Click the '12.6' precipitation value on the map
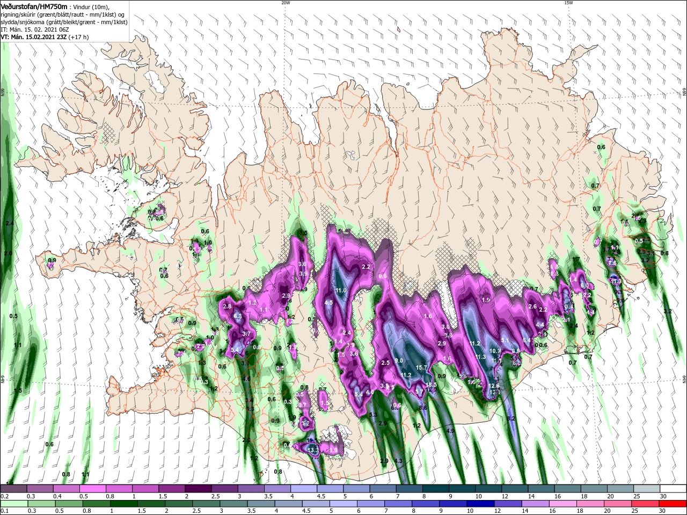 click(494, 386)
